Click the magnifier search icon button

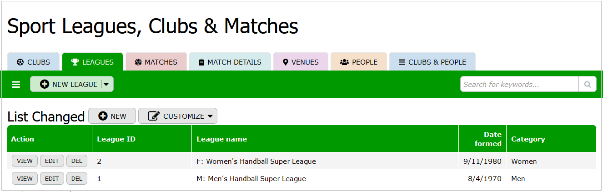[x=587, y=84]
